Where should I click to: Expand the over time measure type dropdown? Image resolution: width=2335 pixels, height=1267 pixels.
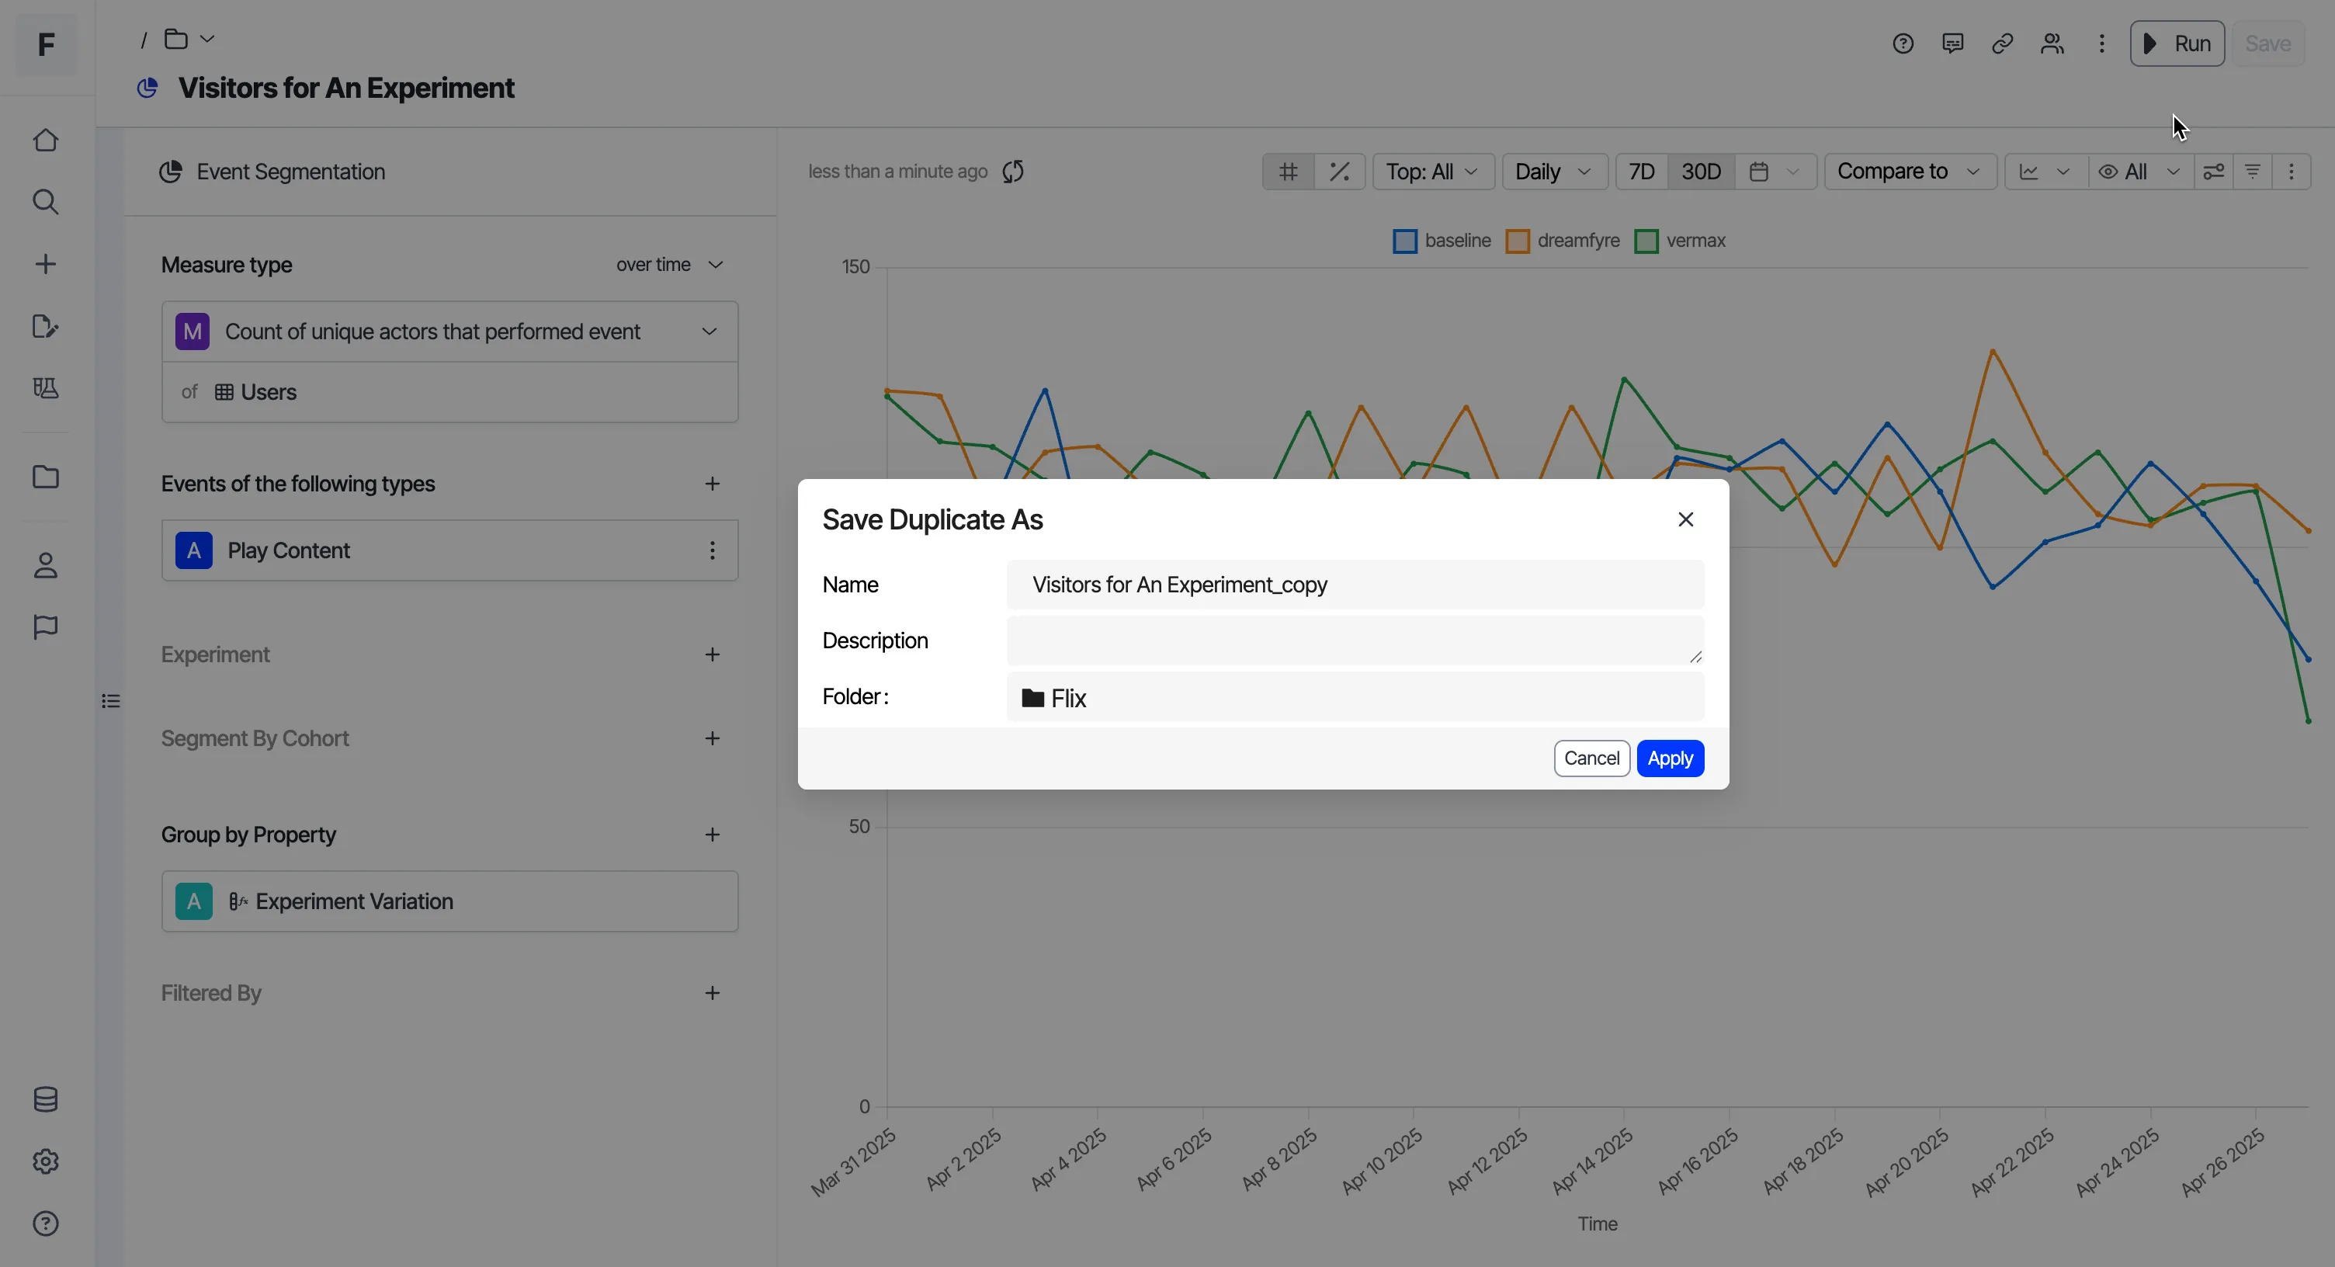(670, 265)
